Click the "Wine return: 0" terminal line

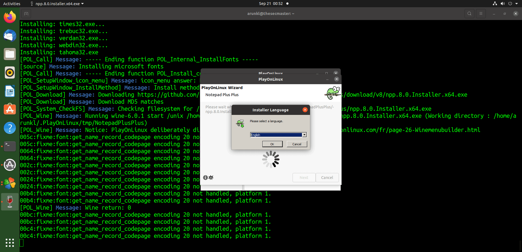[76, 208]
